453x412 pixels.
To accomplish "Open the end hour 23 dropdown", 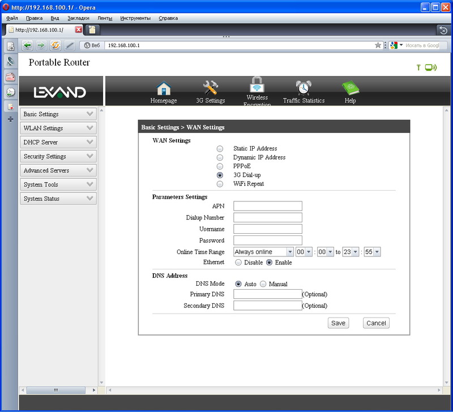I will click(351, 252).
